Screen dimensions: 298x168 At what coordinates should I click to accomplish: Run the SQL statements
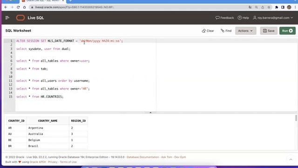(x=287, y=31)
